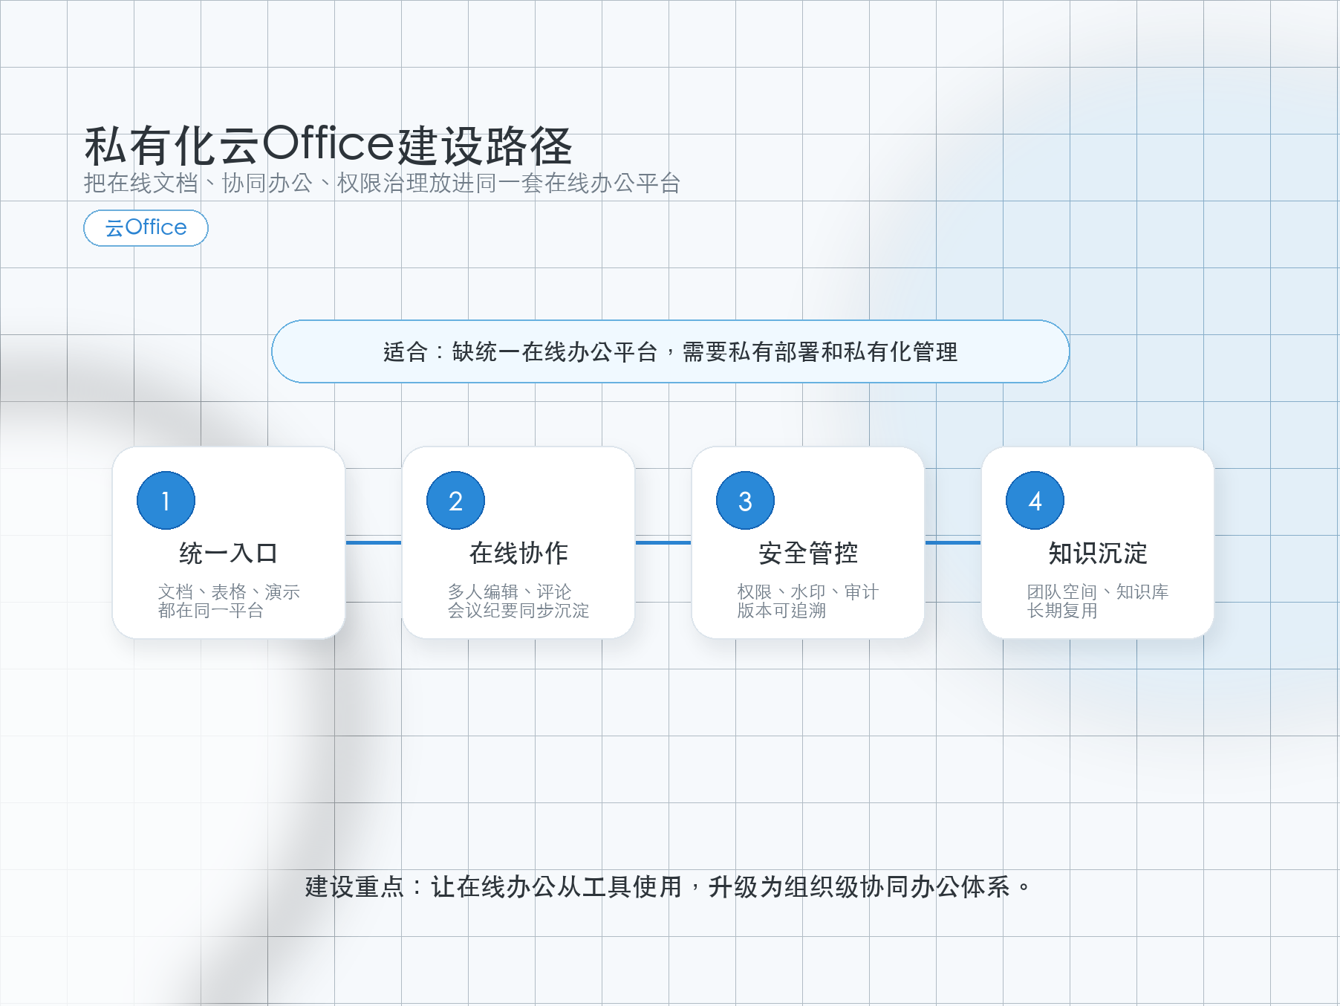Viewport: 1340px width, 1006px height.
Task: Click the line 长期复用
Action: coord(1062,611)
